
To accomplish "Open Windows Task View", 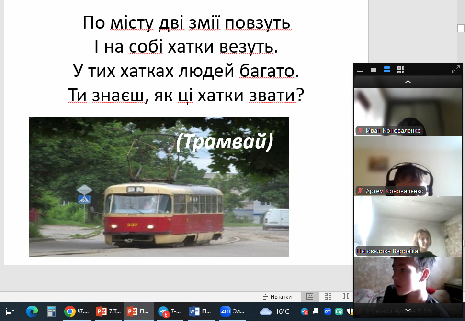I will pyautogui.click(x=10, y=311).
